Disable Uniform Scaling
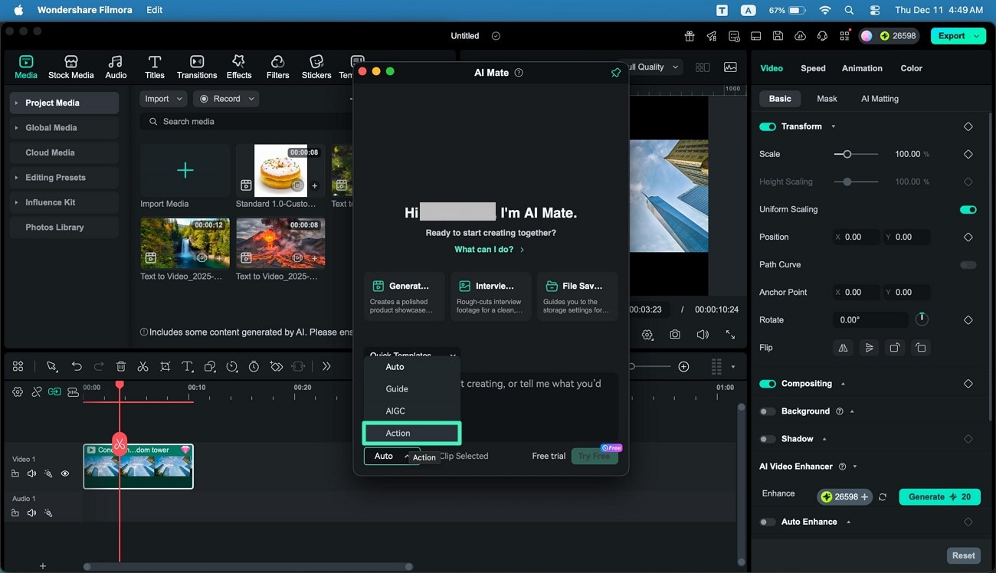The height and width of the screenshot is (573, 996). pos(968,209)
